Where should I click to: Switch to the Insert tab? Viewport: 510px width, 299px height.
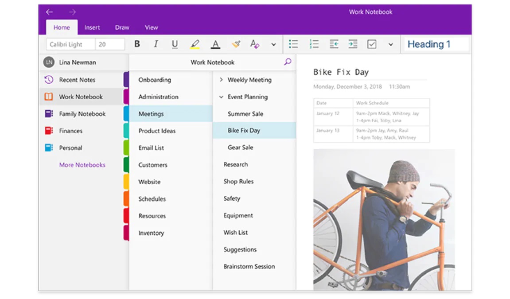point(92,27)
